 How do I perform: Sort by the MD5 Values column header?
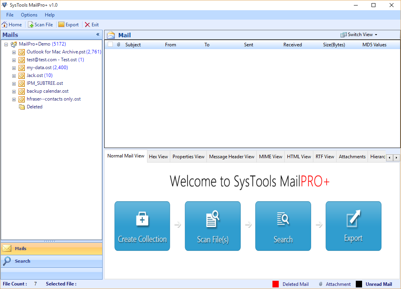pyautogui.click(x=374, y=44)
